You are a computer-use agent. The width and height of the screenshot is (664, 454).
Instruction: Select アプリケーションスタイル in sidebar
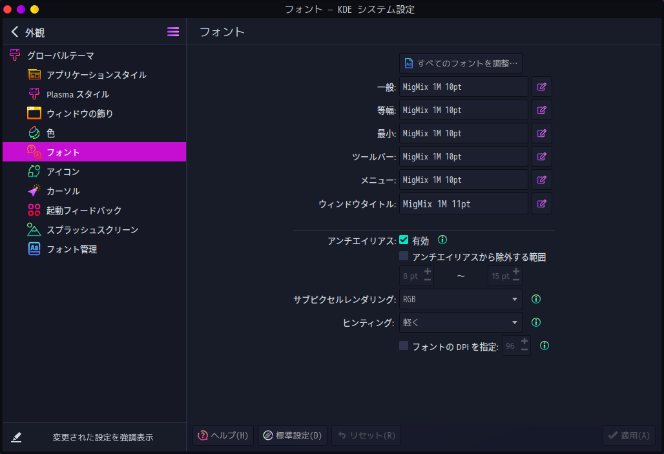click(94, 75)
